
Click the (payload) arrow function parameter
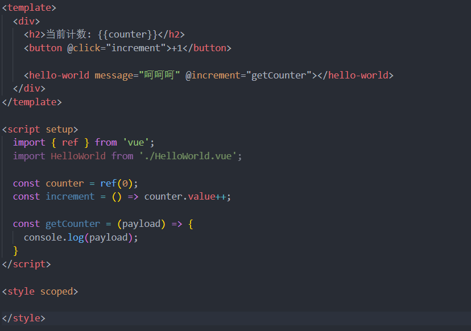pyautogui.click(x=141, y=224)
